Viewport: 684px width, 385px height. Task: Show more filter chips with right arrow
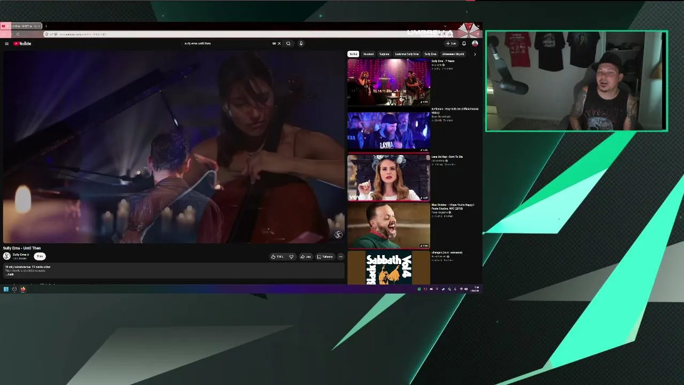(x=475, y=54)
